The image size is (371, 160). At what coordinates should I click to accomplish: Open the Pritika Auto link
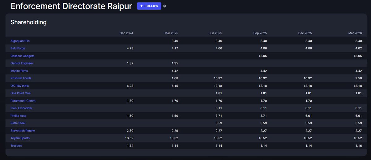19,116
